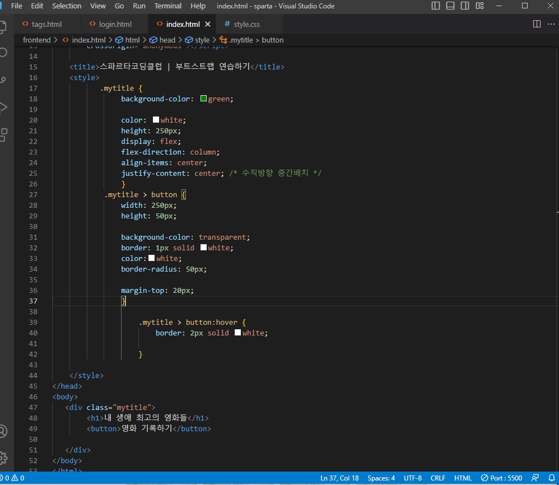This screenshot has width=559, height=485.
Task: Open the Go menu
Action: (119, 6)
